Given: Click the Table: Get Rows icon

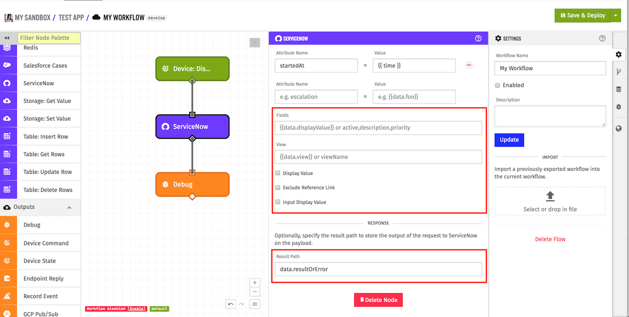Looking at the screenshot, I should coord(7,154).
